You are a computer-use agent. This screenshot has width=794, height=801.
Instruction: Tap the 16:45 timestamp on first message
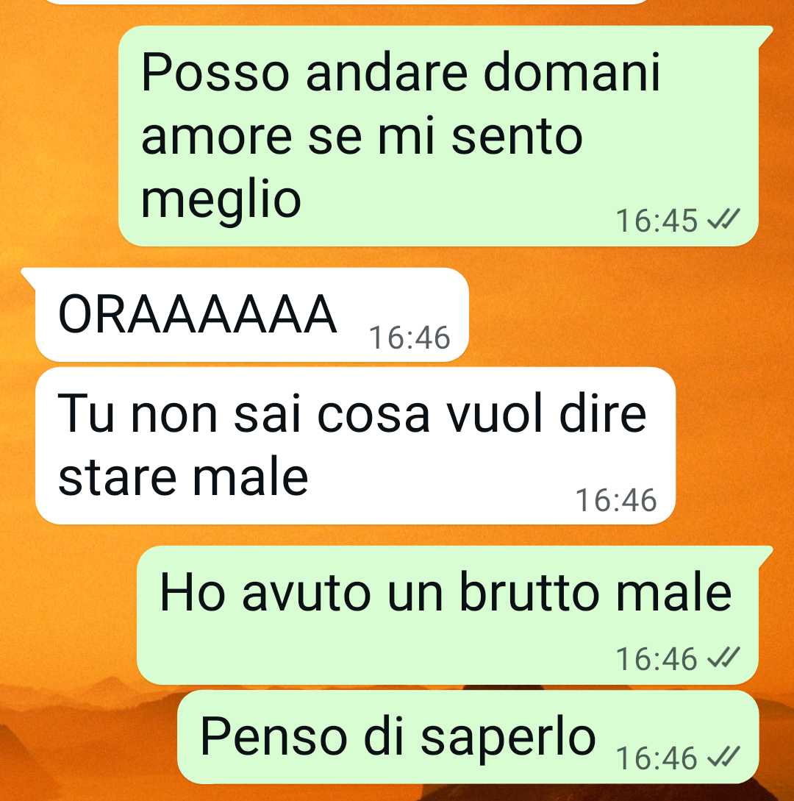pyautogui.click(x=657, y=221)
